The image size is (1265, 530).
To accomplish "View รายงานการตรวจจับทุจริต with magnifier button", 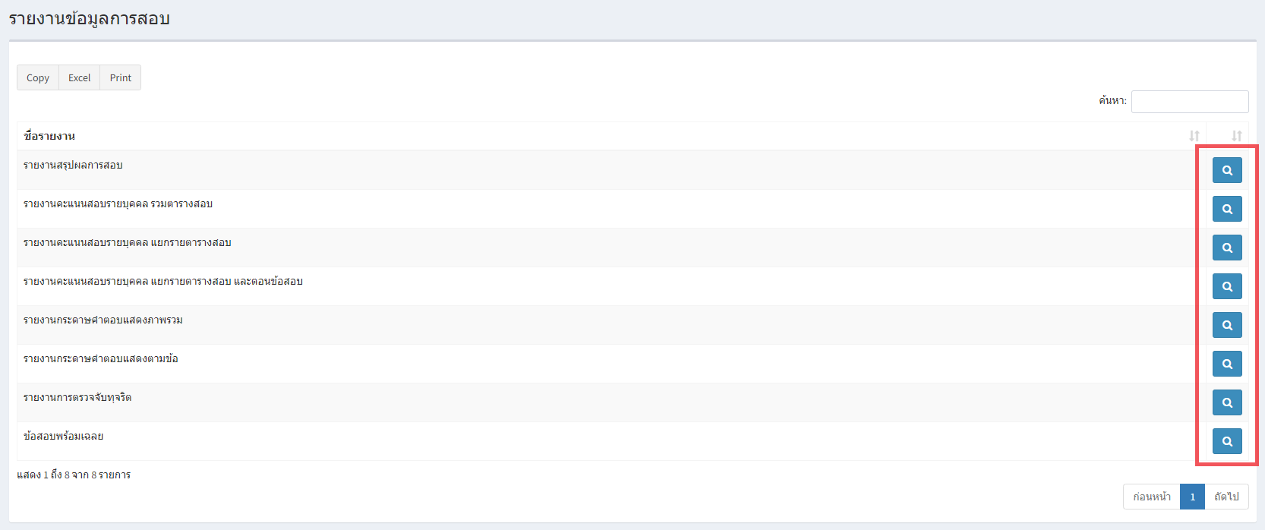I will tap(1227, 402).
